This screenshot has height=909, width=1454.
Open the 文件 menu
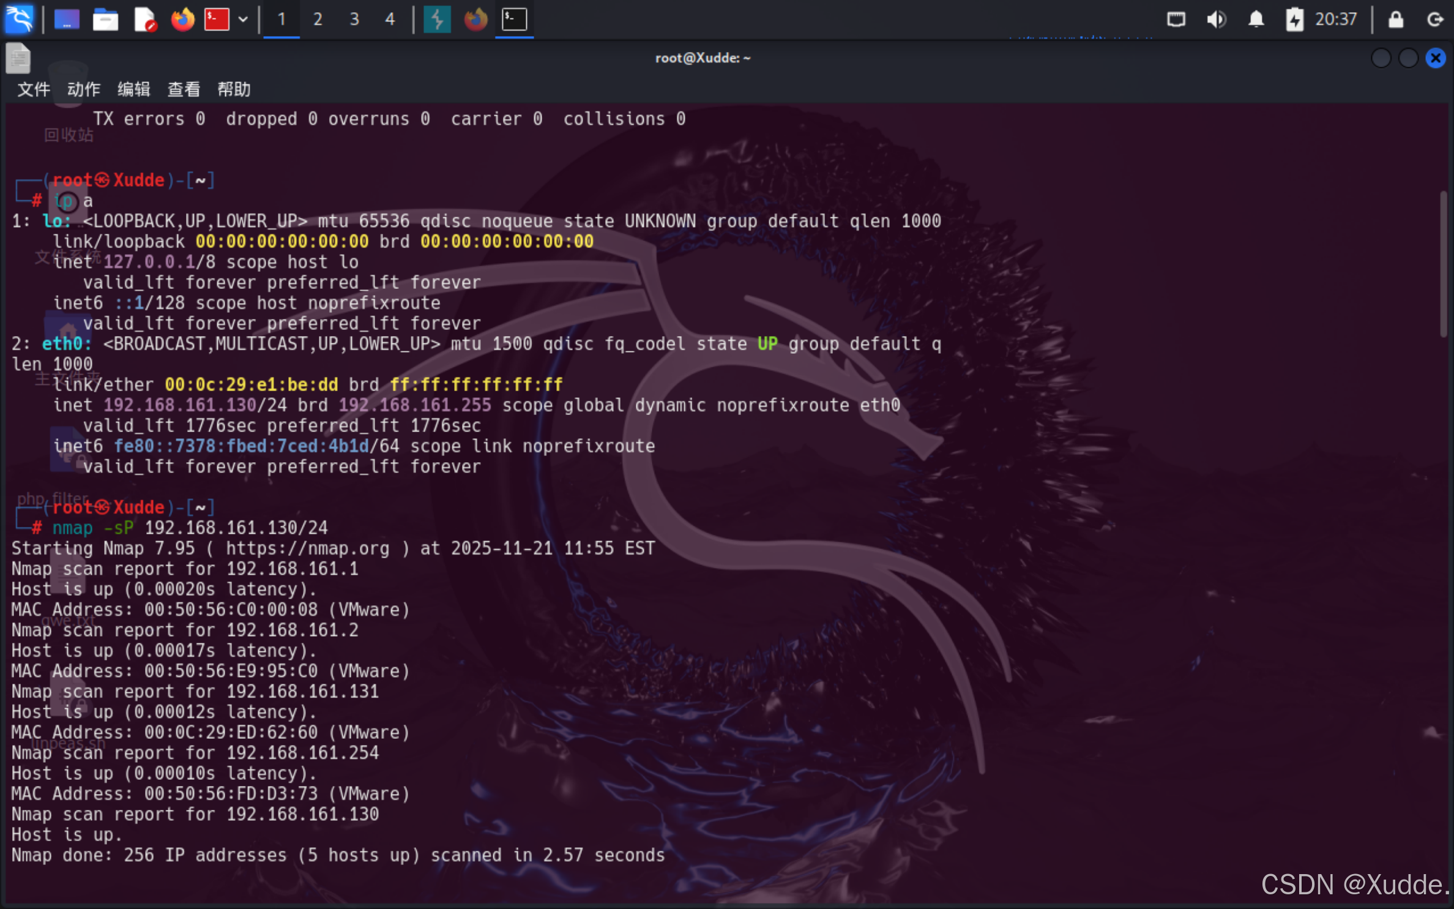[x=33, y=89]
